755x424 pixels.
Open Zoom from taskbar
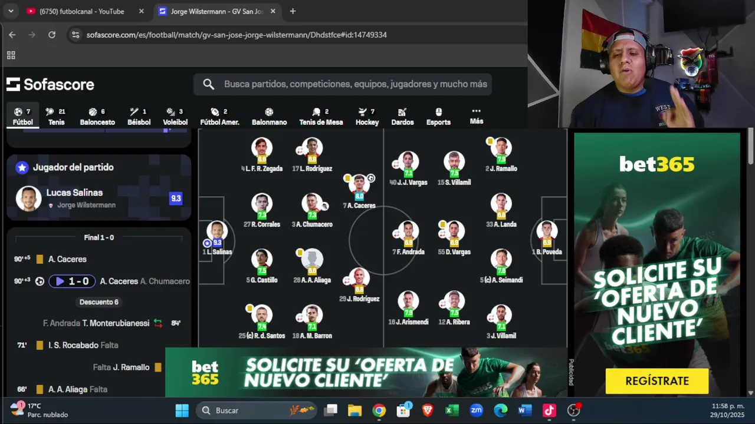(x=476, y=410)
